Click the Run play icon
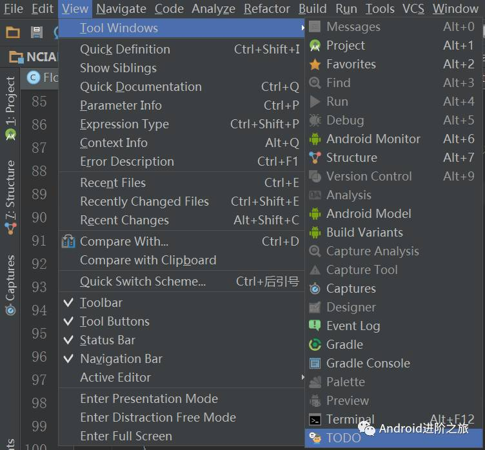The image size is (485, 450). coord(315,102)
